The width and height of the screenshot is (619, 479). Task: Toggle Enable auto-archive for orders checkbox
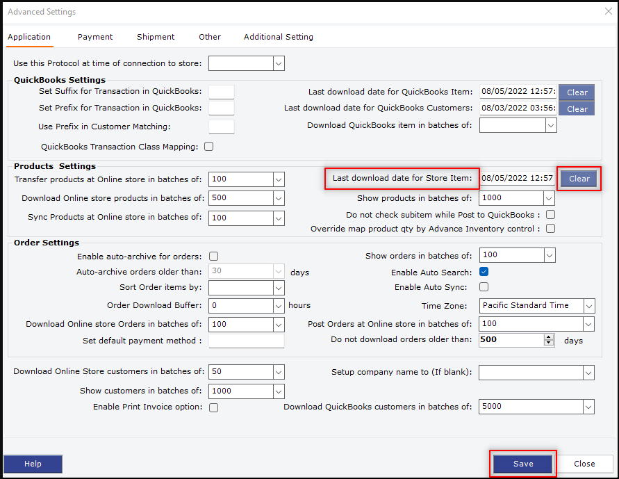pos(214,257)
